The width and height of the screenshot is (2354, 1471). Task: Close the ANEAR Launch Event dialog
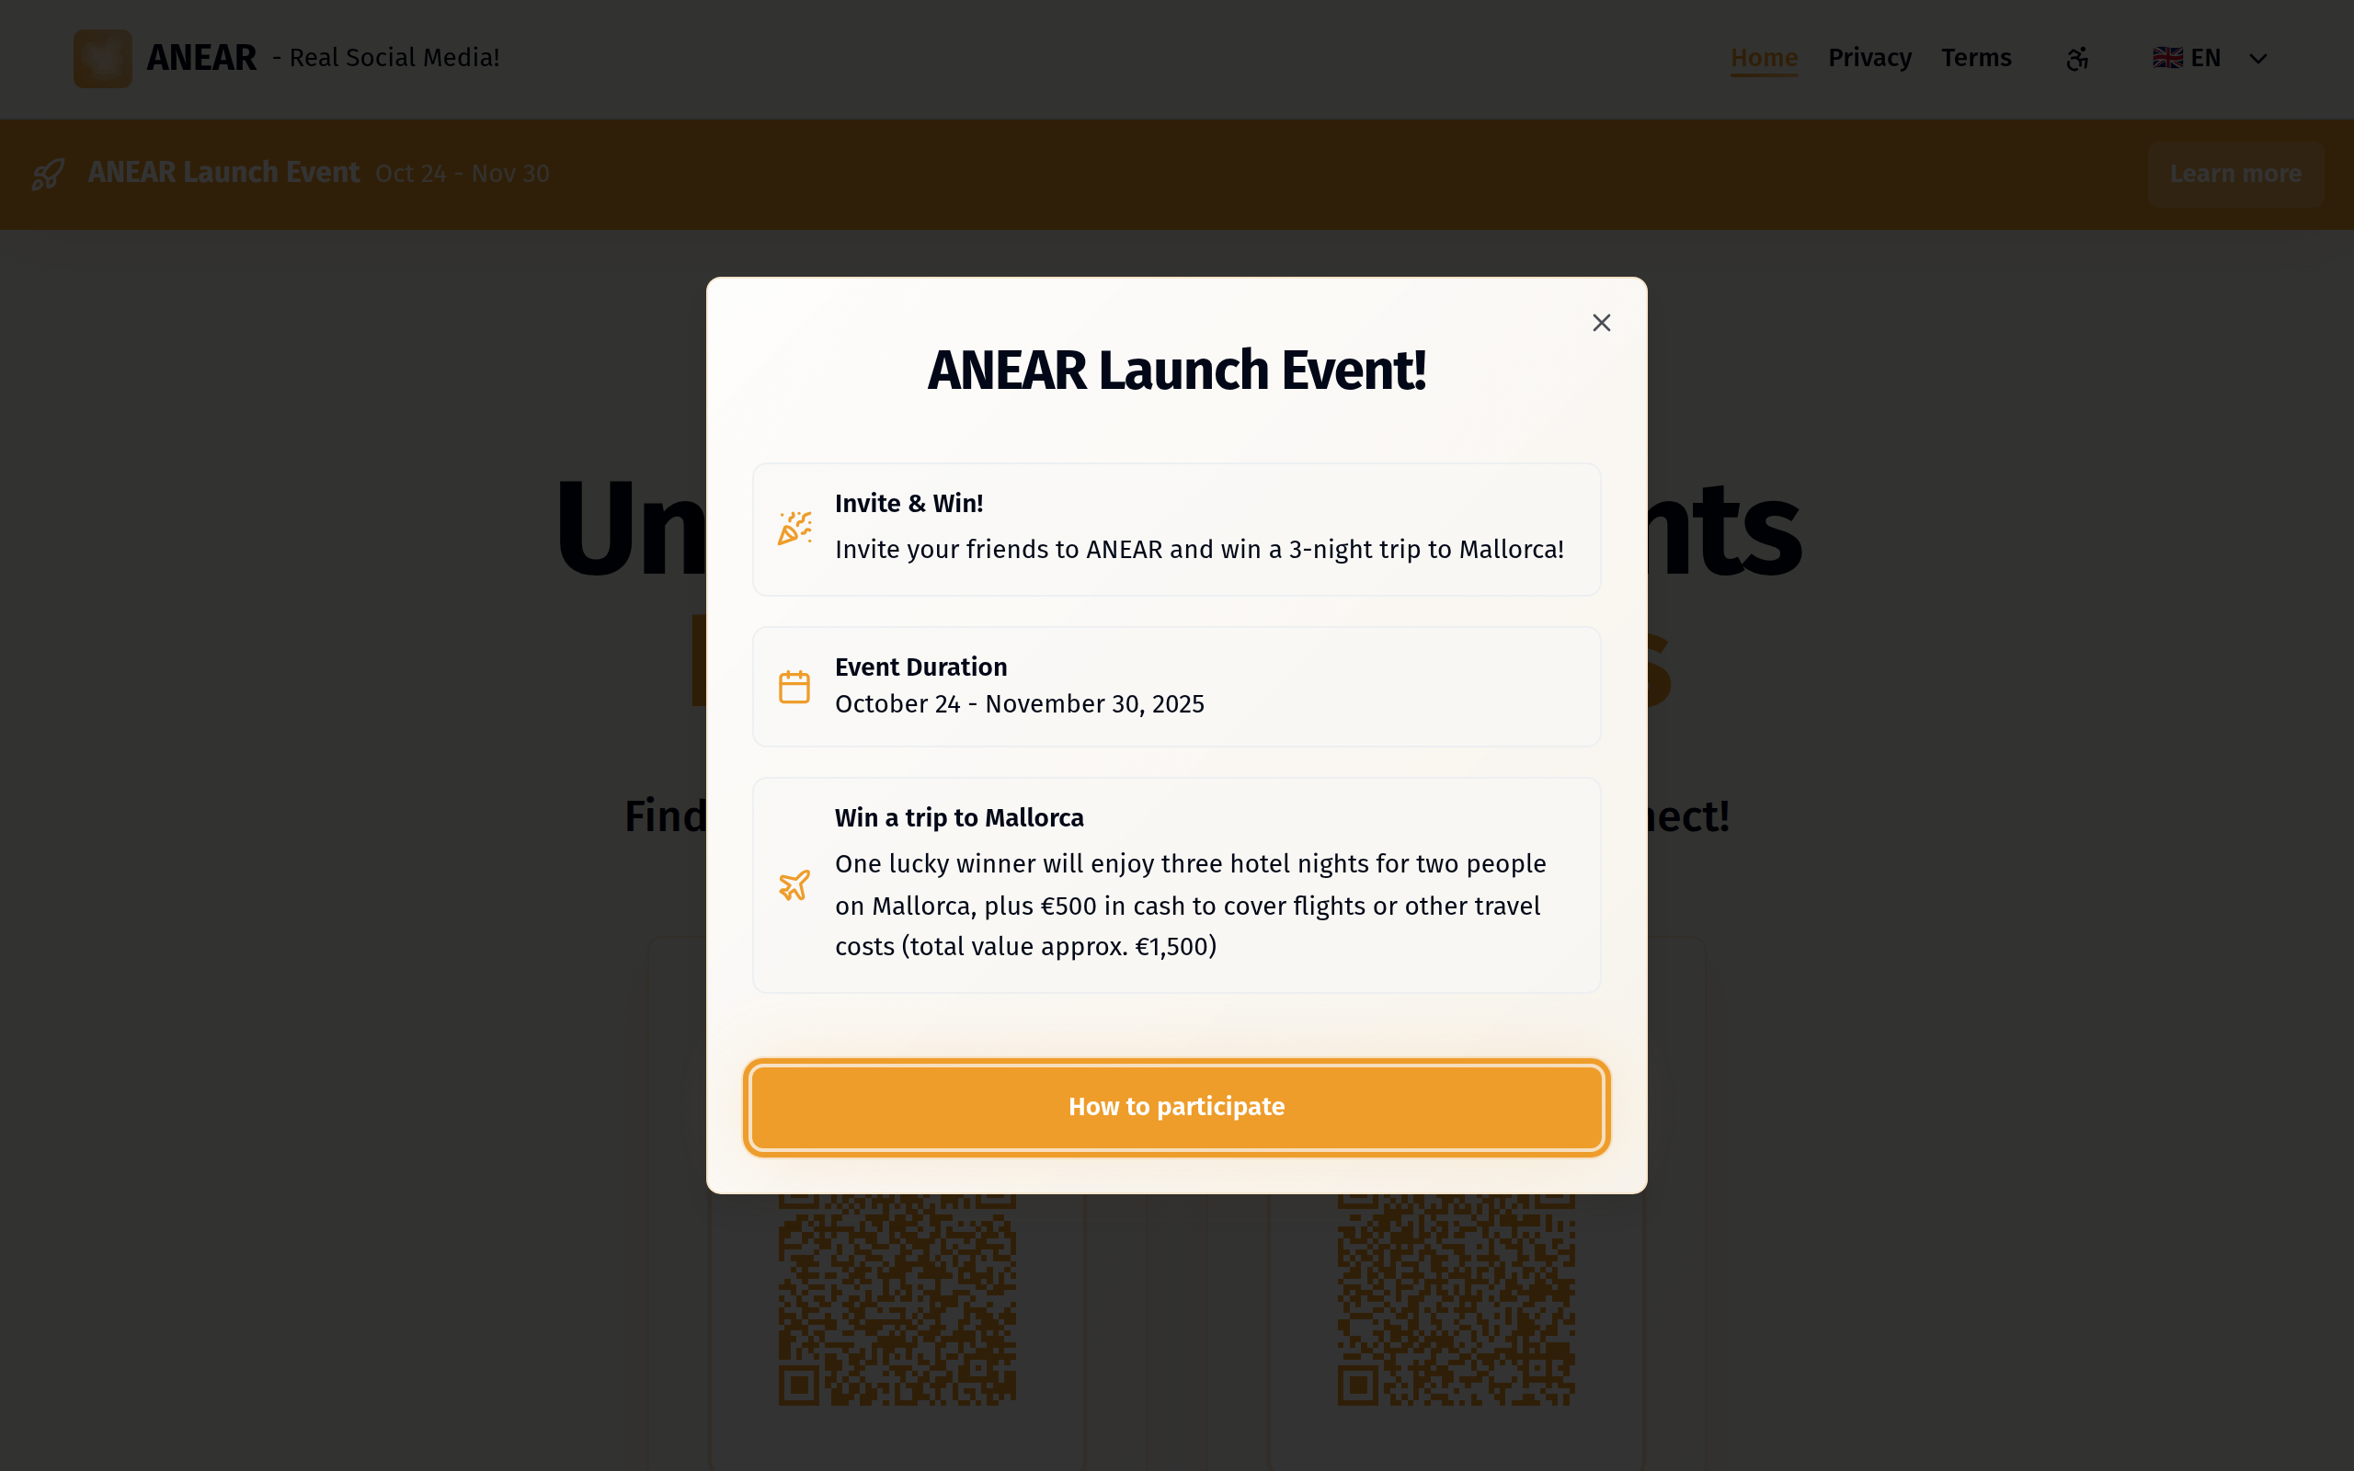click(x=1601, y=323)
